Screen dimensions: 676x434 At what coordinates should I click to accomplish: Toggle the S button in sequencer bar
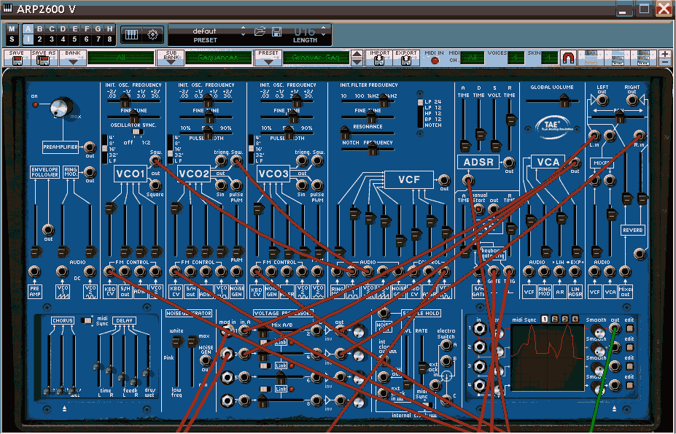pyautogui.click(x=12, y=39)
